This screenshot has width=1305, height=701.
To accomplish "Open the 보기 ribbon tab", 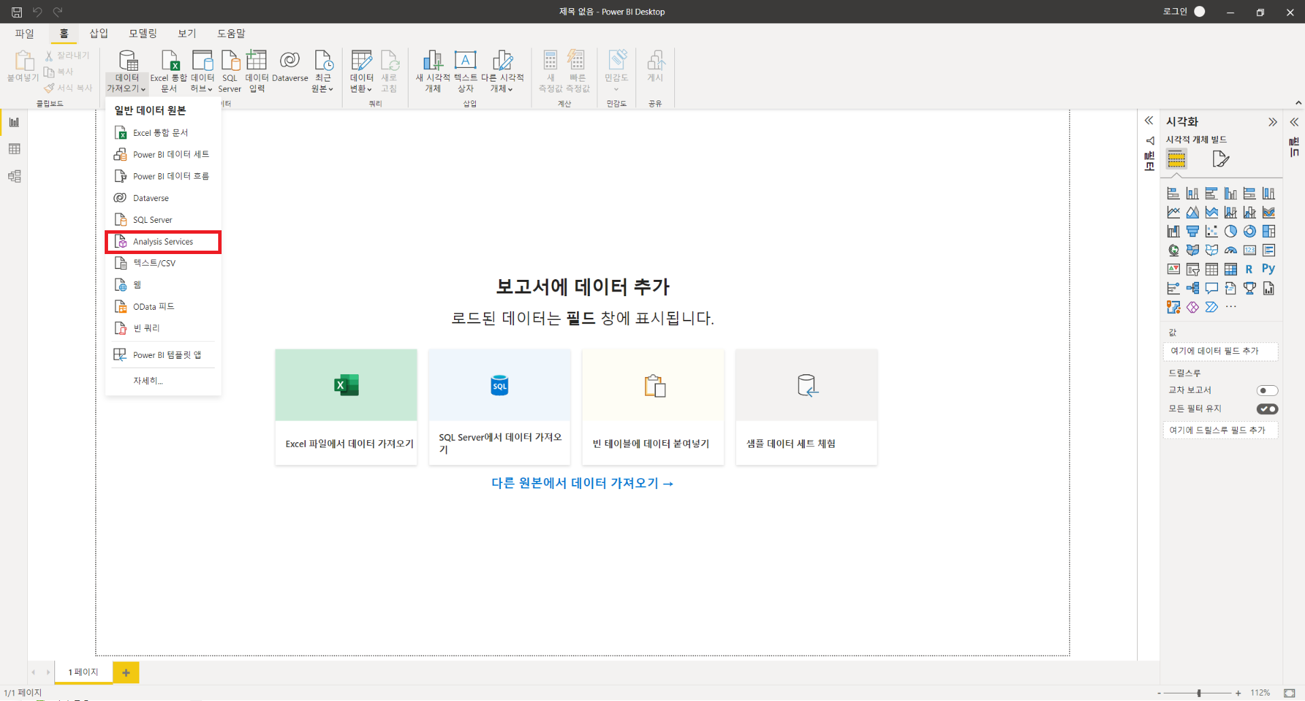I will pos(187,33).
